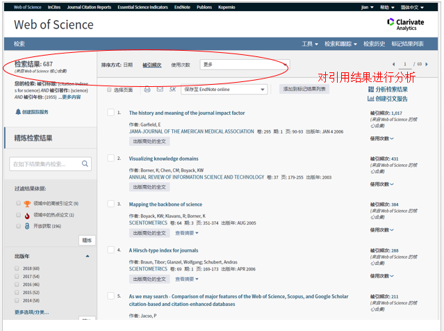Open the 帮助 help dropdown
This screenshot has width=444, height=331.
click(x=387, y=7)
